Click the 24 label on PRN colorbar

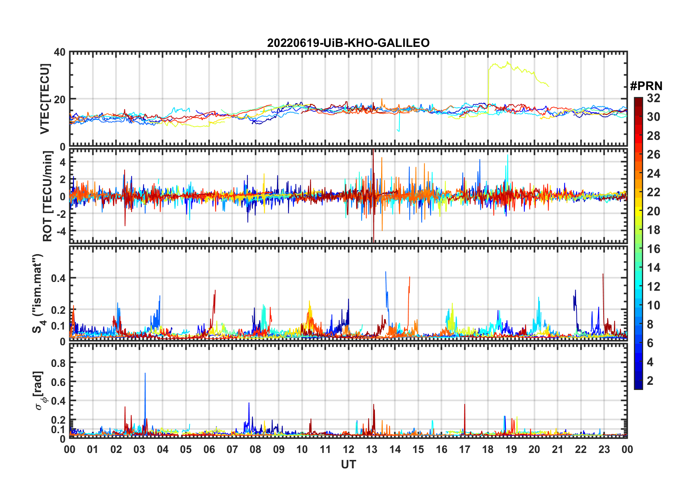(653, 174)
